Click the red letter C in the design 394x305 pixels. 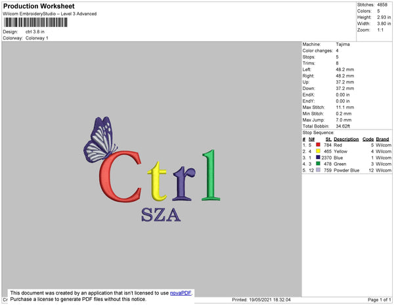120,177
